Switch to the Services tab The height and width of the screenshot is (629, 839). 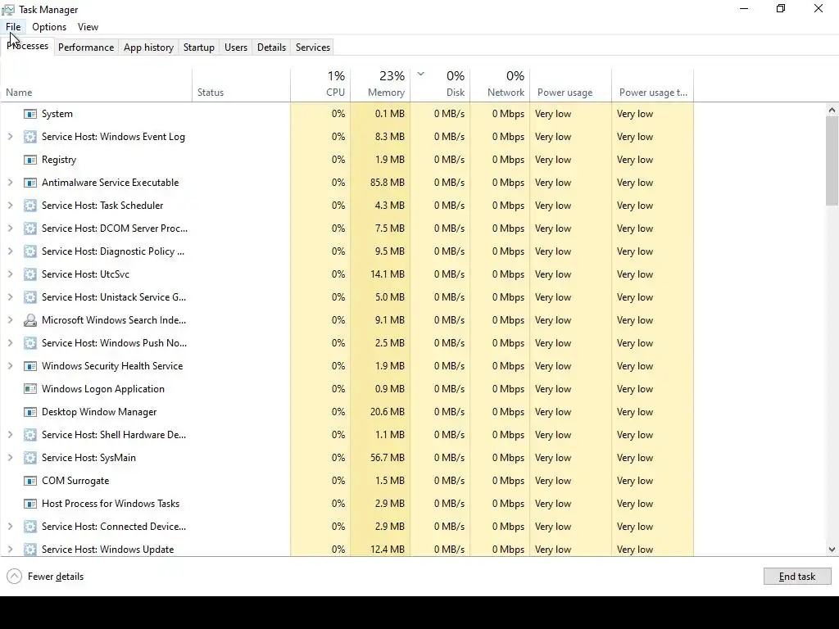pos(313,48)
